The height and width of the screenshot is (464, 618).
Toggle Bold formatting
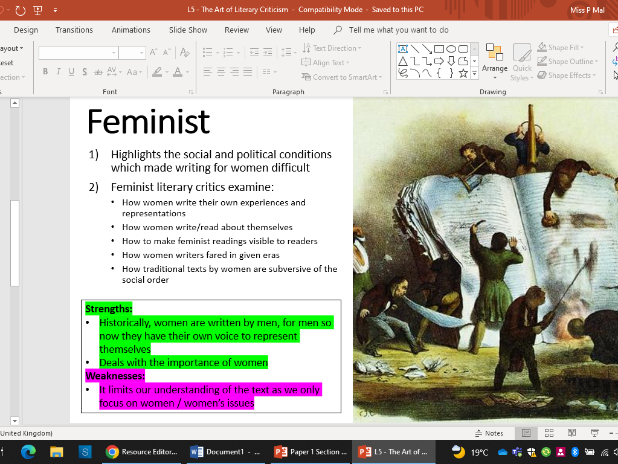45,72
